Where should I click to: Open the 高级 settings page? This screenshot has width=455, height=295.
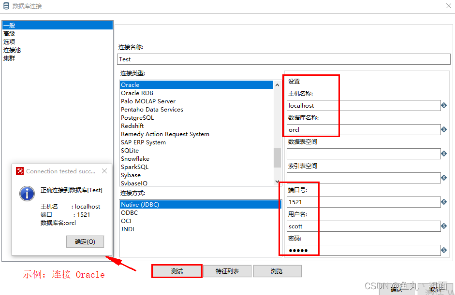[58, 34]
